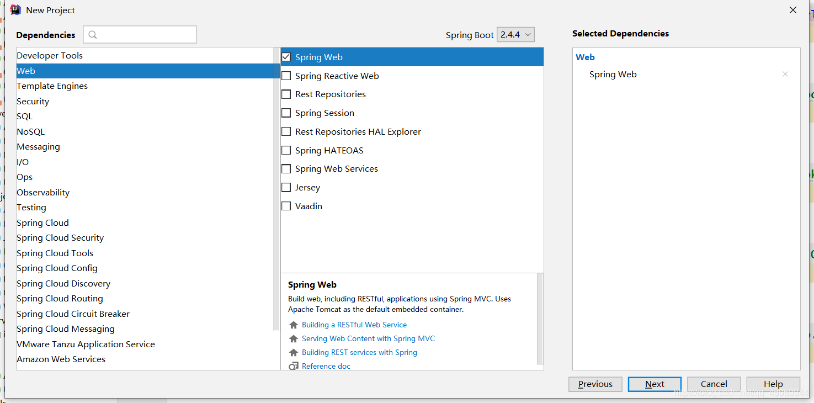Select the Web category
Image resolution: width=814 pixels, height=403 pixels.
coord(148,71)
